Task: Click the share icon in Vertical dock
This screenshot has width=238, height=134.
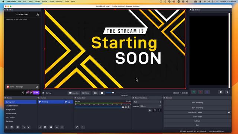Action: coord(227,92)
